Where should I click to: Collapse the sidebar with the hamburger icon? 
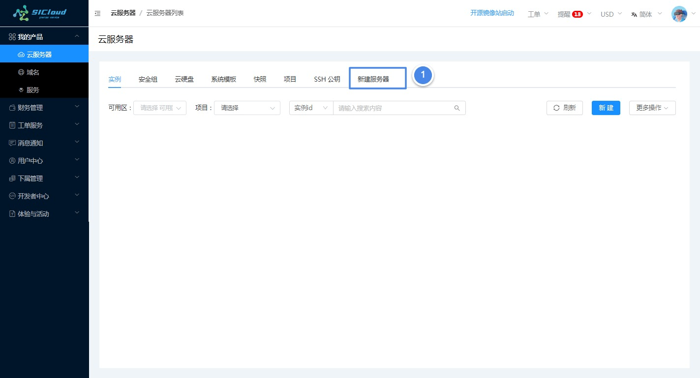(97, 13)
